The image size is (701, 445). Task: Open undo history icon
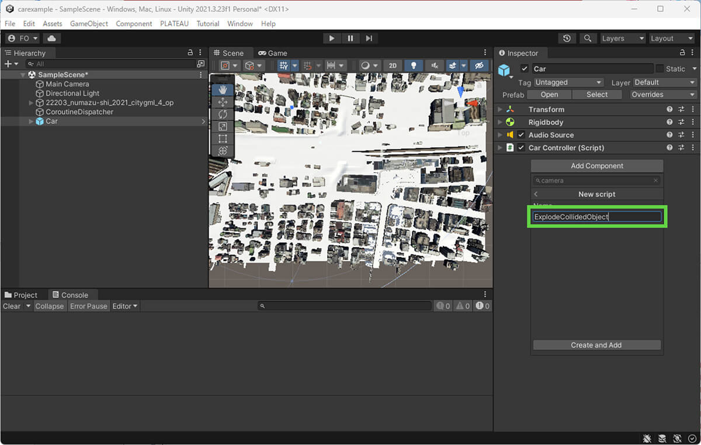(x=567, y=39)
